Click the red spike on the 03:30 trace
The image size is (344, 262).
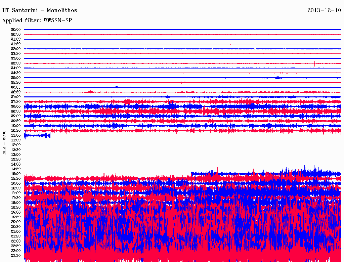[314, 63]
